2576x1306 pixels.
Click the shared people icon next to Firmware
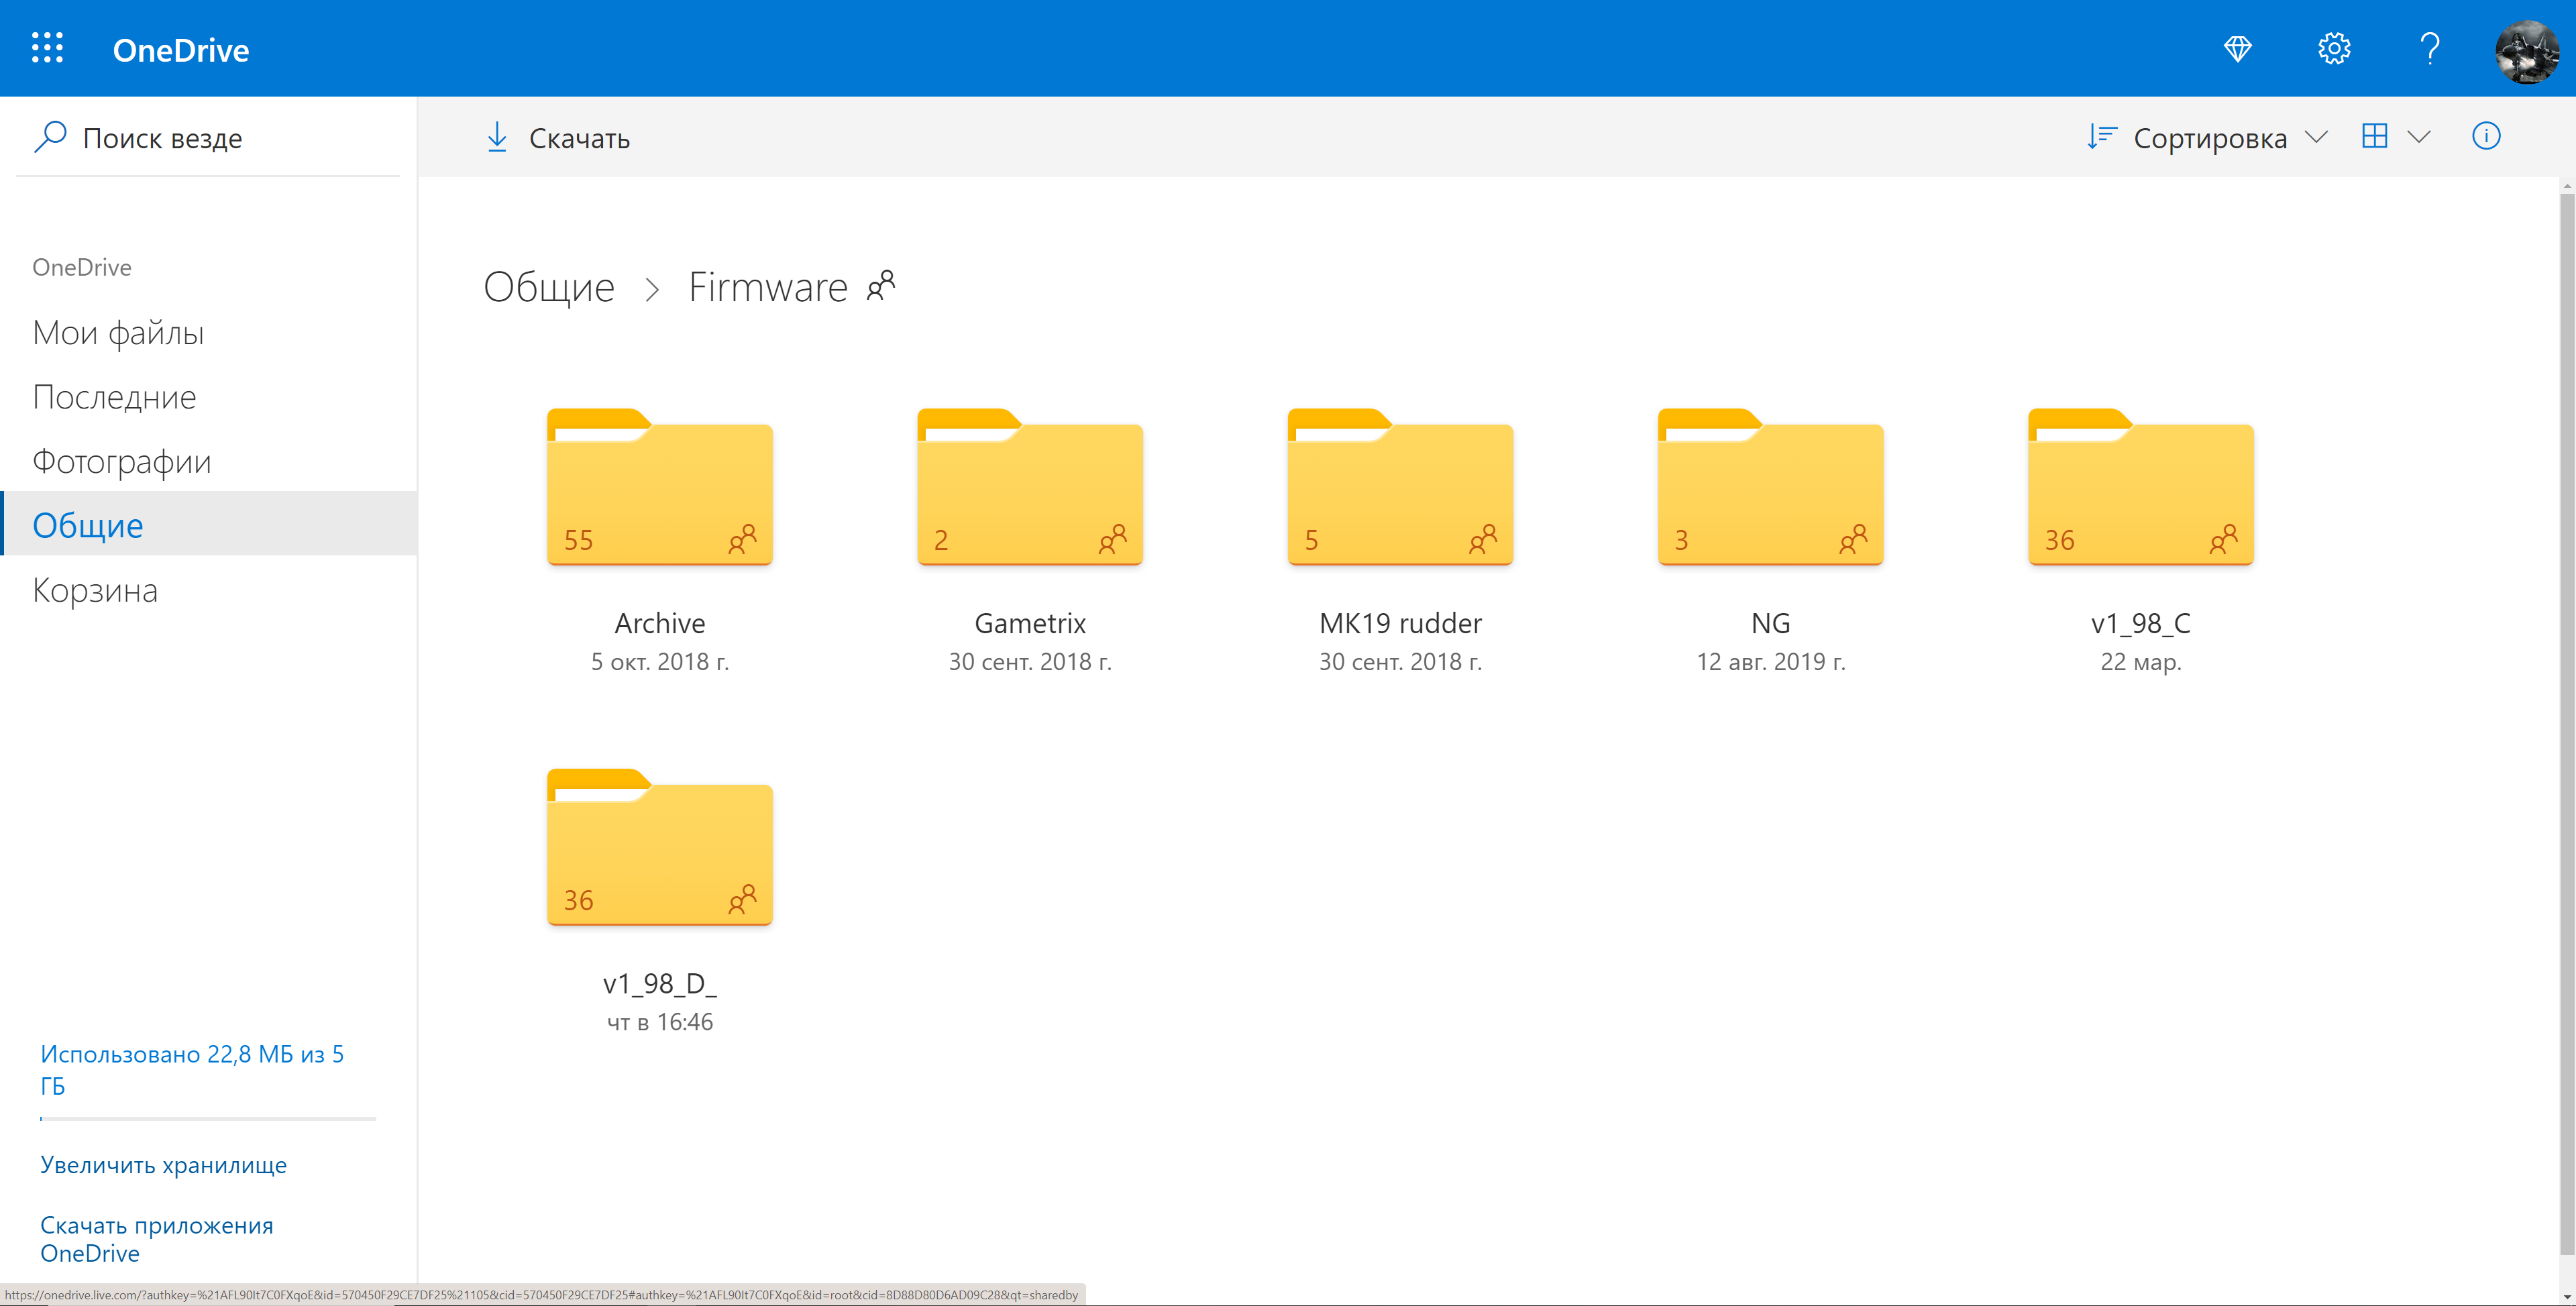coord(881,286)
